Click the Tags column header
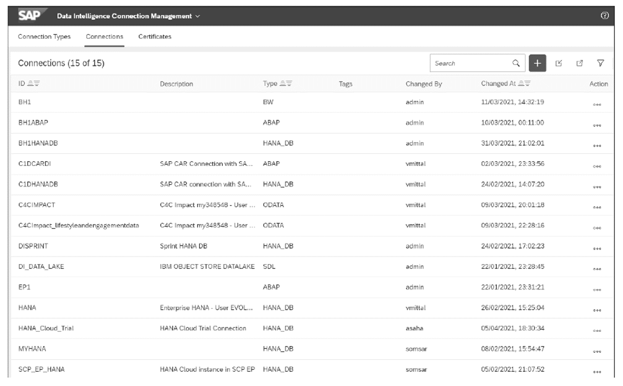This screenshot has width=623, height=386. (x=345, y=84)
